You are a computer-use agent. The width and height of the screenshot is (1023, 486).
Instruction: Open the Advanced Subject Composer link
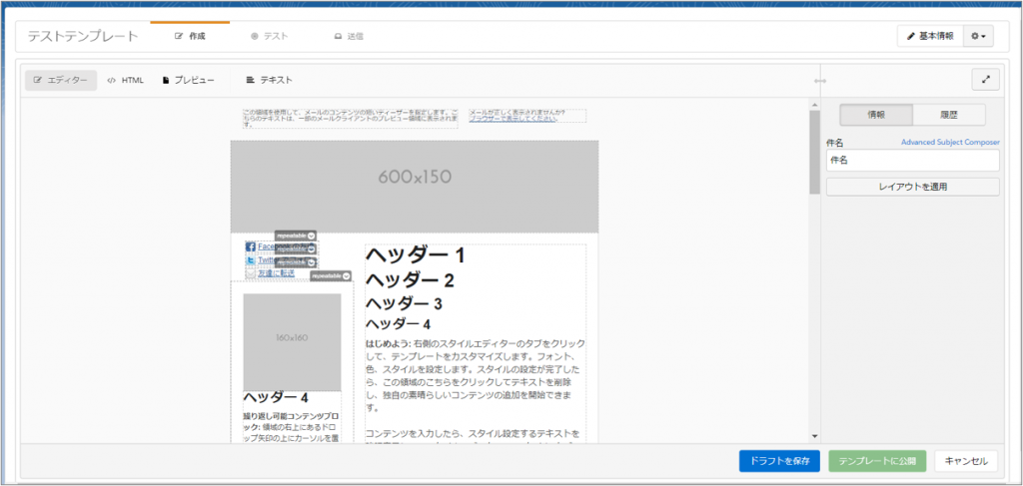pyautogui.click(x=949, y=143)
